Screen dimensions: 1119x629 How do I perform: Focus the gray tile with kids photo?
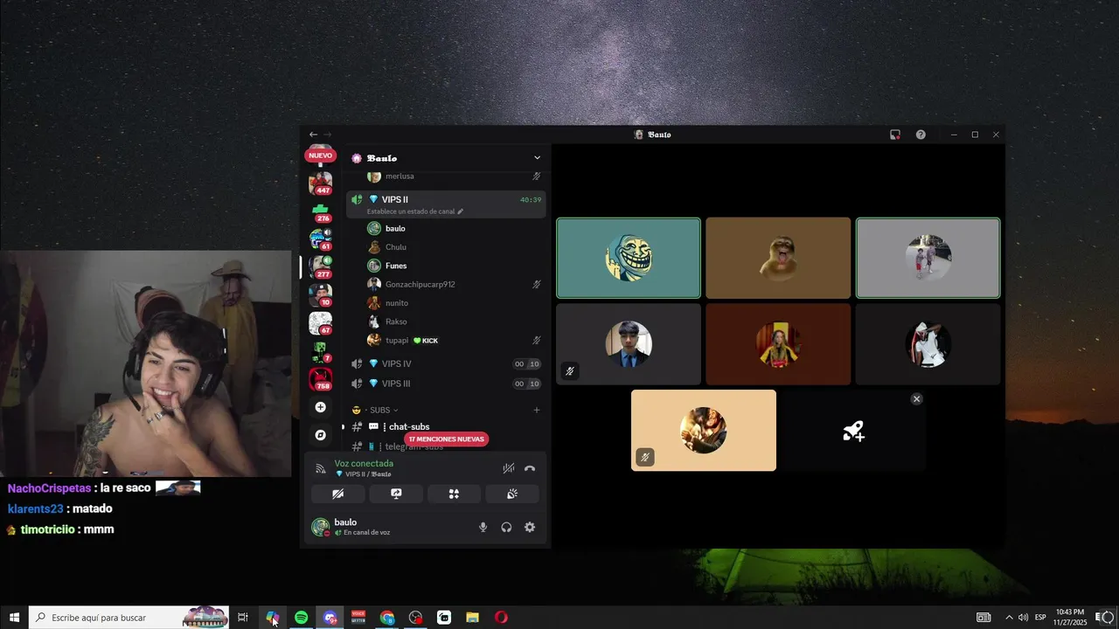[928, 258]
